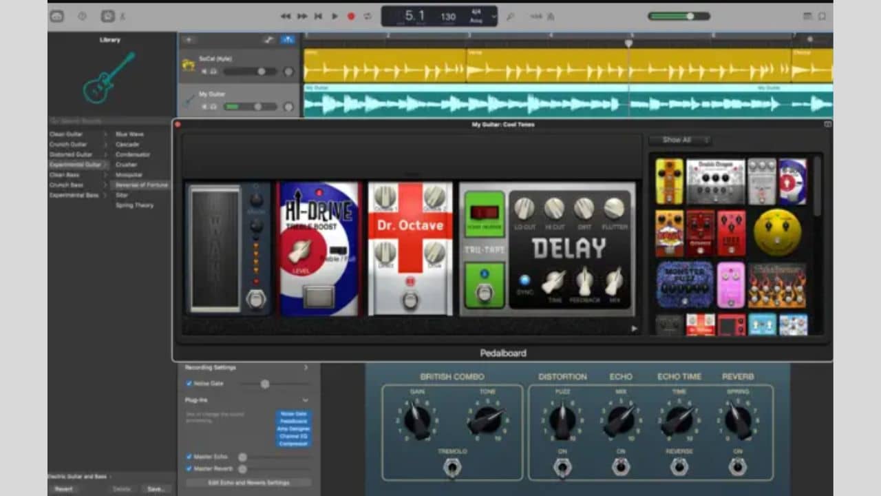Viewport: 881px width, 496px height.
Task: Add a new track with plus button
Action: click(x=189, y=39)
